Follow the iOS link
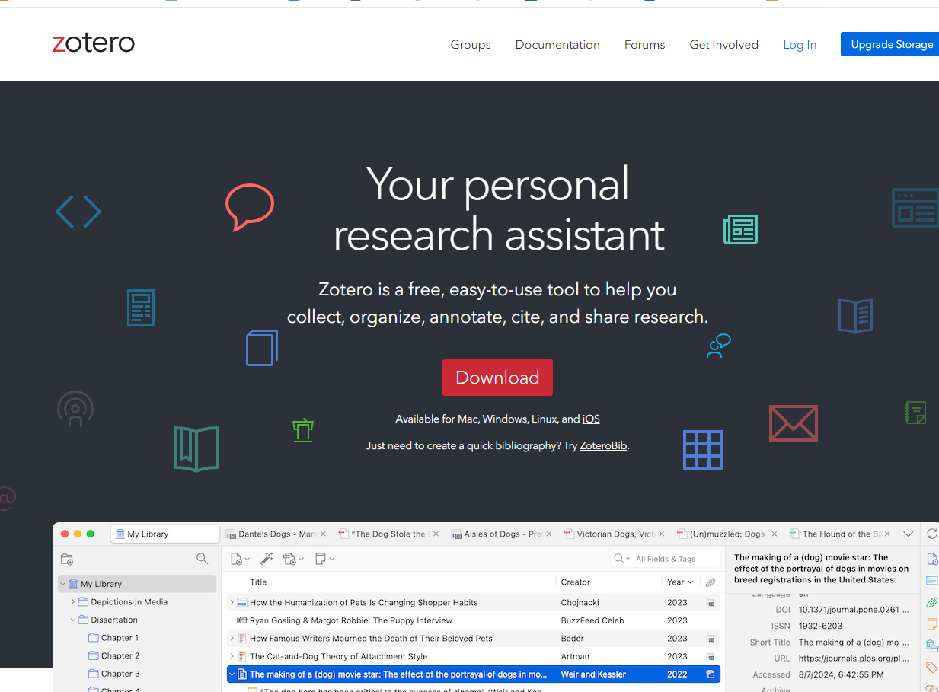This screenshot has height=692, width=939. tap(591, 419)
